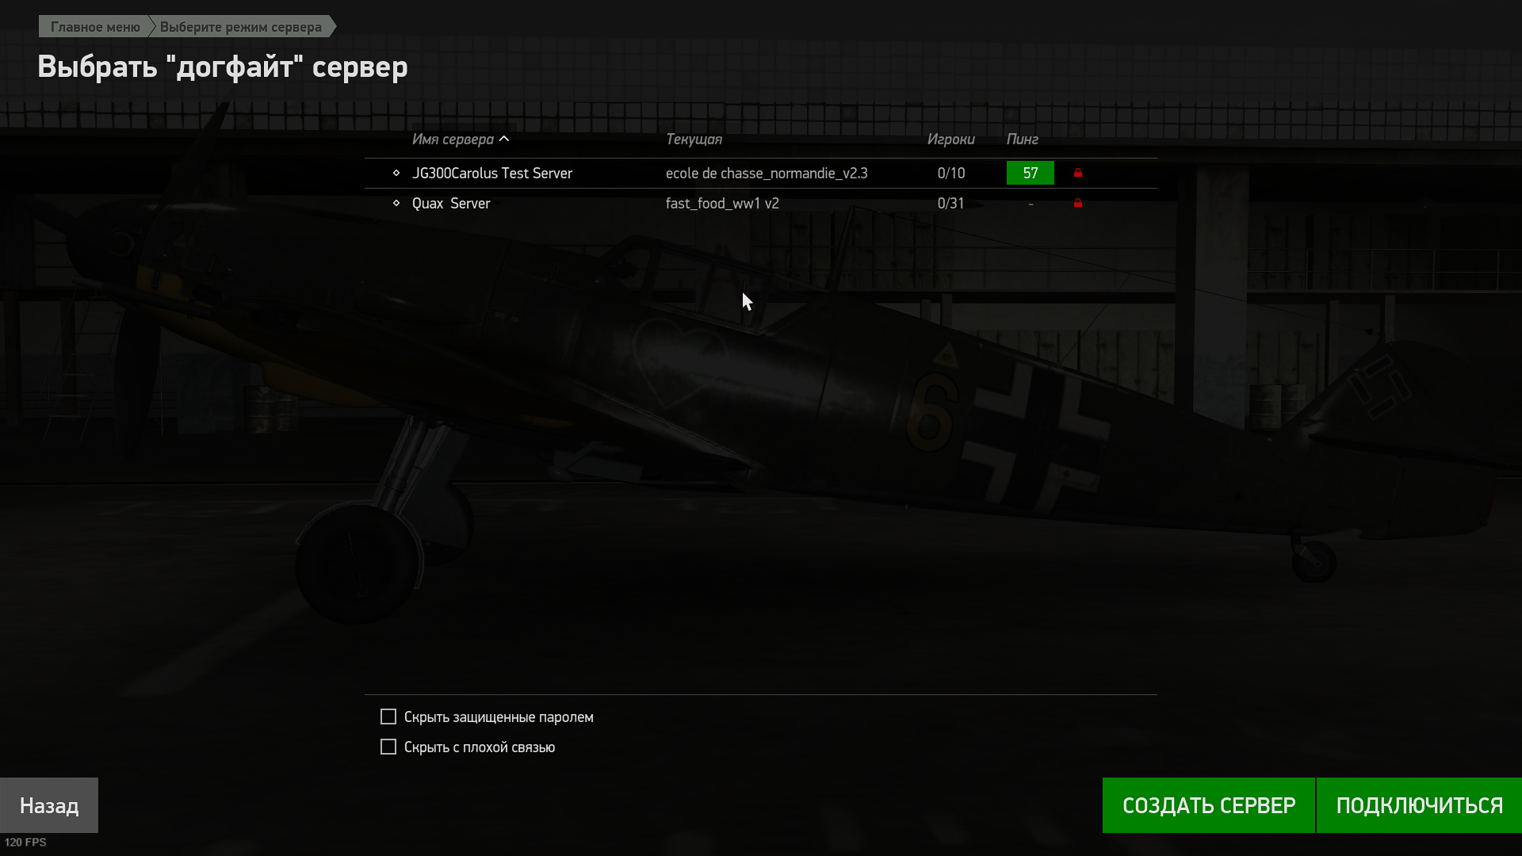Viewport: 1522px width, 856px height.
Task: Click the 0/10 players count
Action: tap(951, 173)
